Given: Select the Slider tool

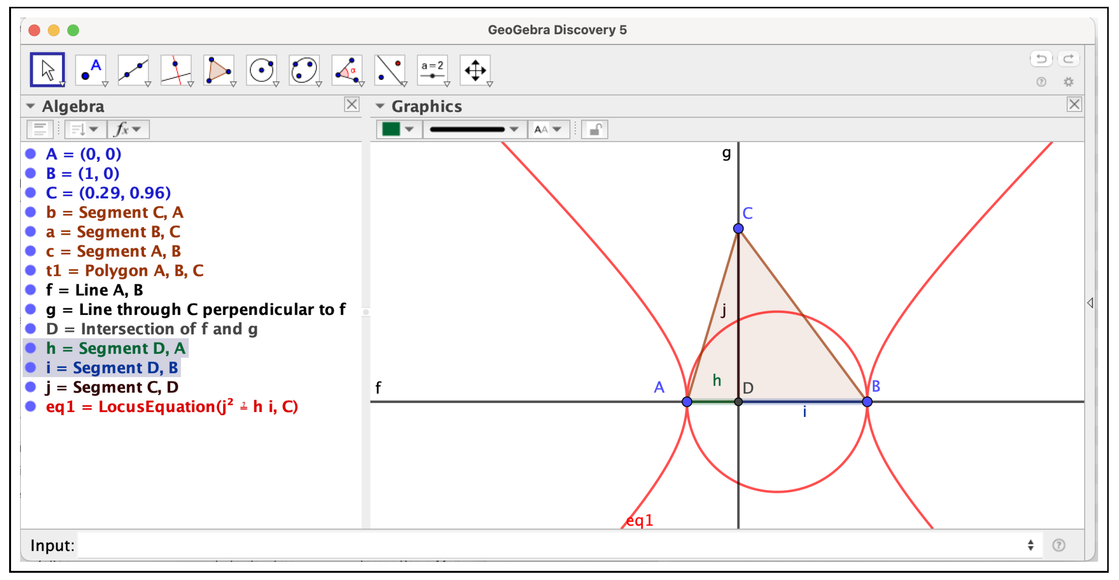Looking at the screenshot, I should tap(432, 70).
